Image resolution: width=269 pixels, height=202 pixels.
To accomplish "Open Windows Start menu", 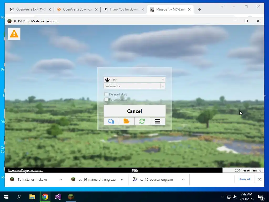I will coord(6,197).
